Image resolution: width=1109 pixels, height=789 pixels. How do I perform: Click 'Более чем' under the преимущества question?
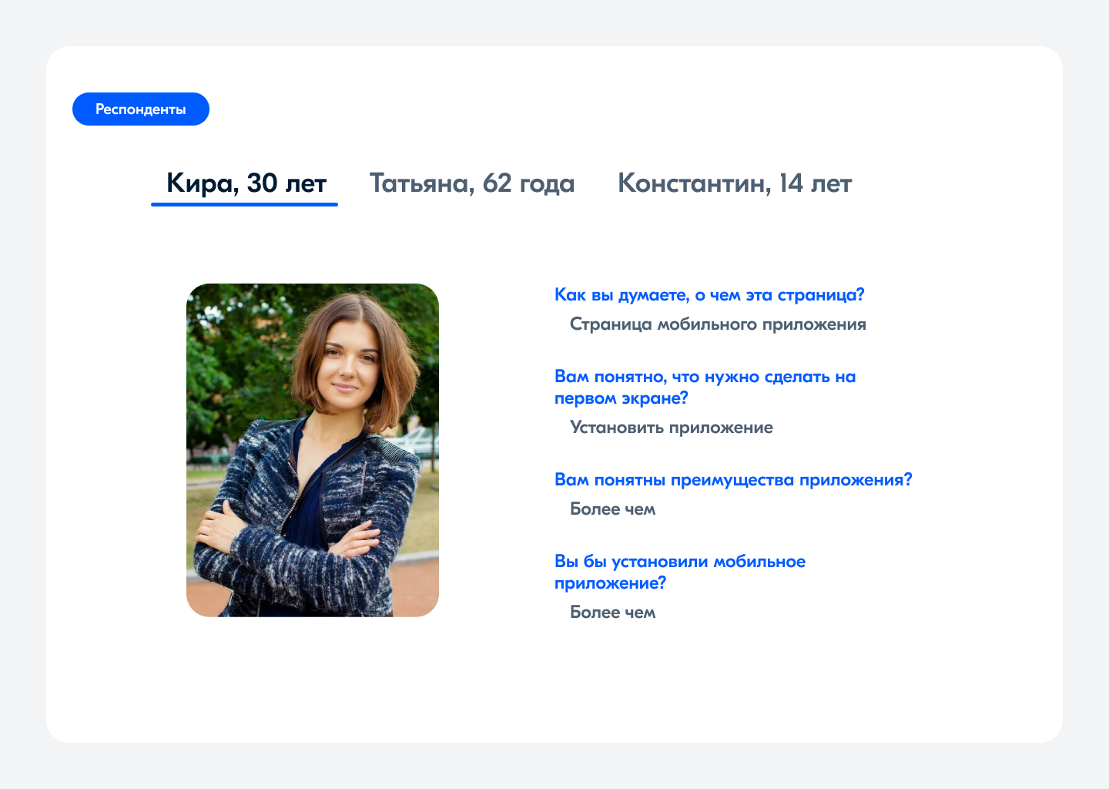pos(612,509)
